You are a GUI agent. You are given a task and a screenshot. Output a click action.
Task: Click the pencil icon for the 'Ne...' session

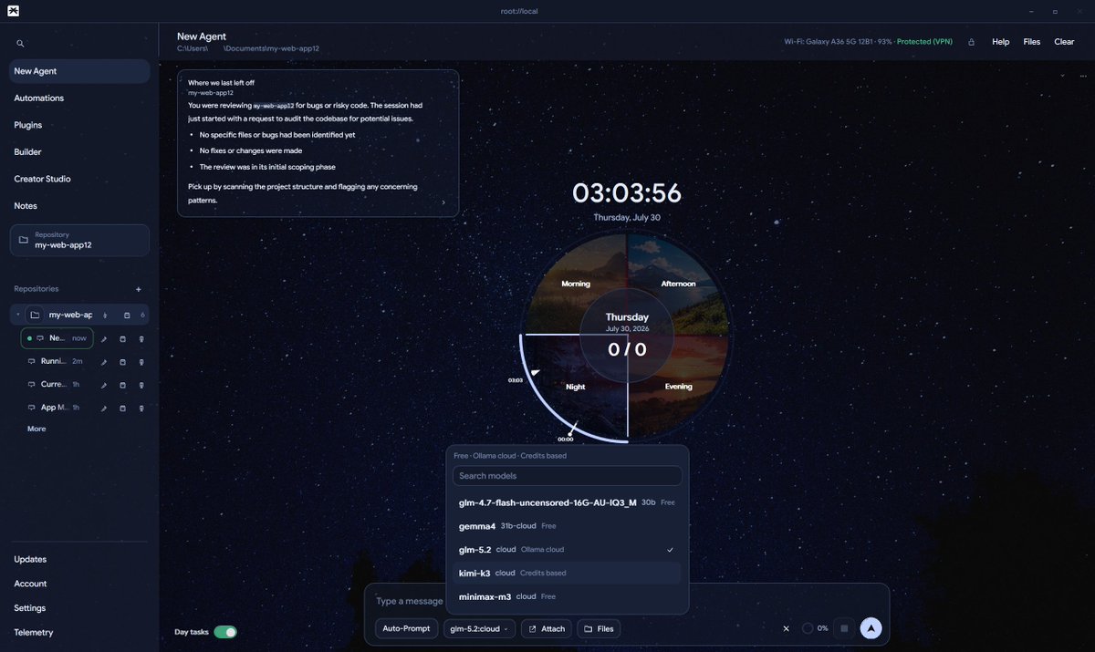[x=104, y=338]
